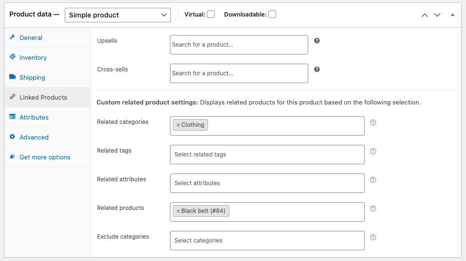Click the Linked Products chain icon

point(13,97)
